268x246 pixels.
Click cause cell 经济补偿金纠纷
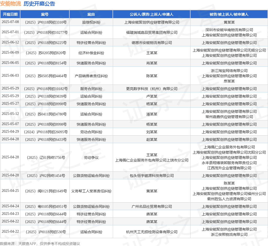click(x=91, y=53)
